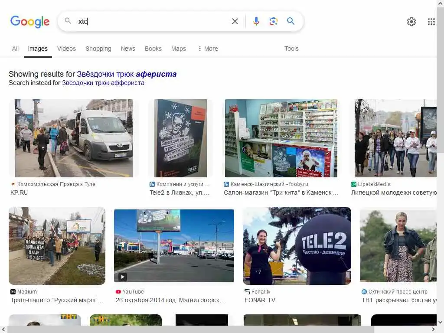Open the ТНТ woman in jacket photo
Screen dimensions: 444x333
(398, 246)
